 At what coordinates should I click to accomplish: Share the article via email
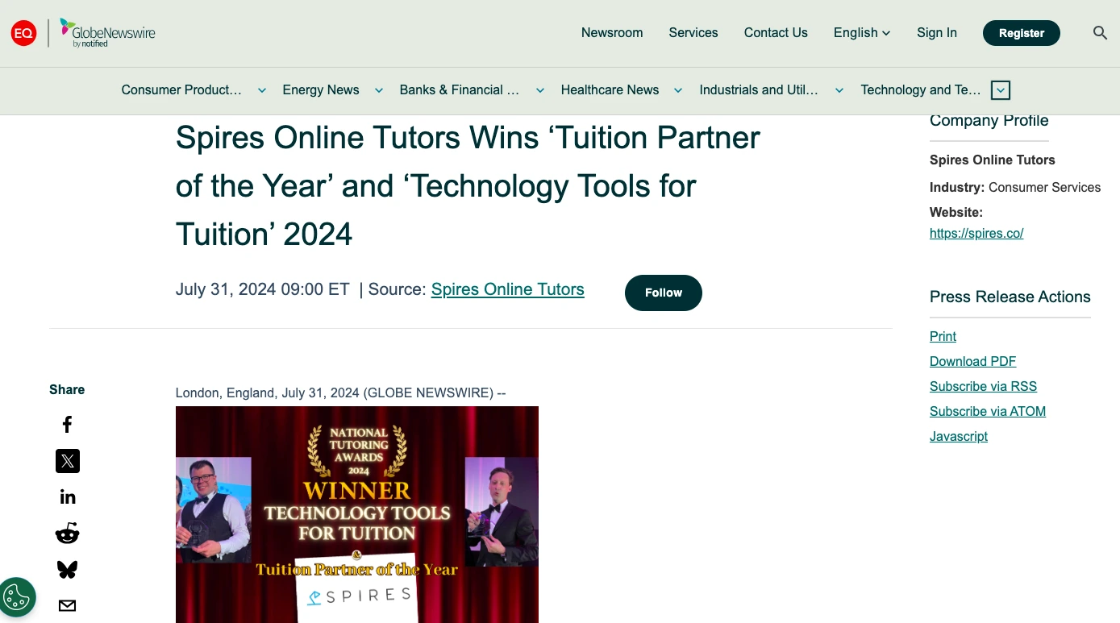[x=67, y=604]
